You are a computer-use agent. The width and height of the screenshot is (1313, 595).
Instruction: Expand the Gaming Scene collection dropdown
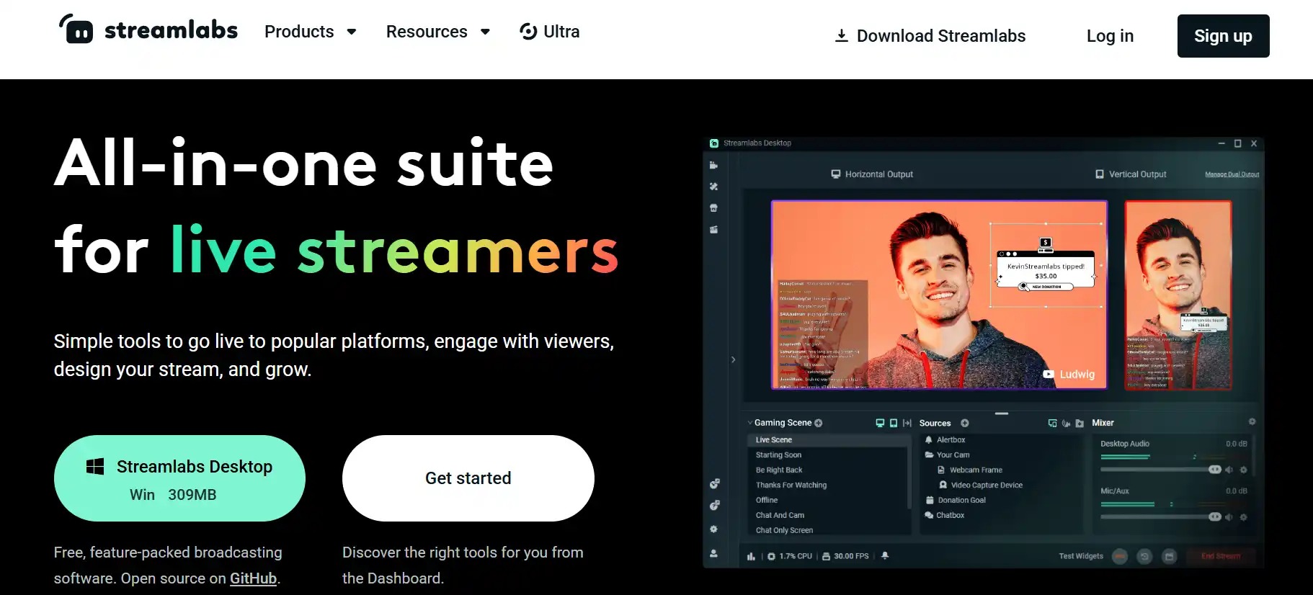tap(750, 423)
